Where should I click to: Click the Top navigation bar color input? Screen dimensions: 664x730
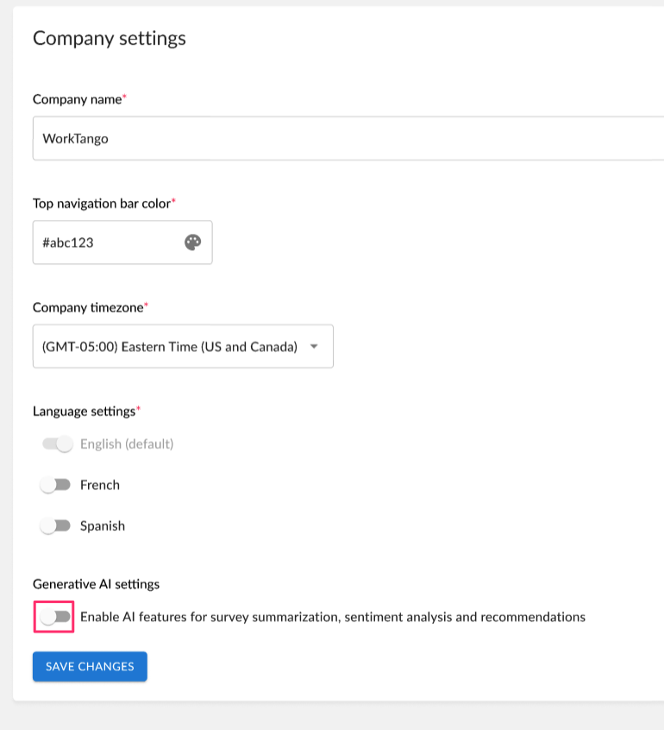coord(103,242)
